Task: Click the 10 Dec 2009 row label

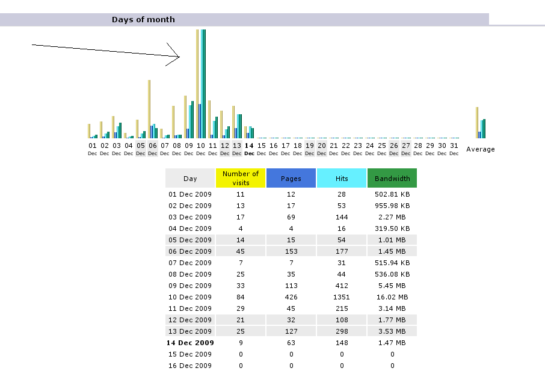Action: pos(190,298)
